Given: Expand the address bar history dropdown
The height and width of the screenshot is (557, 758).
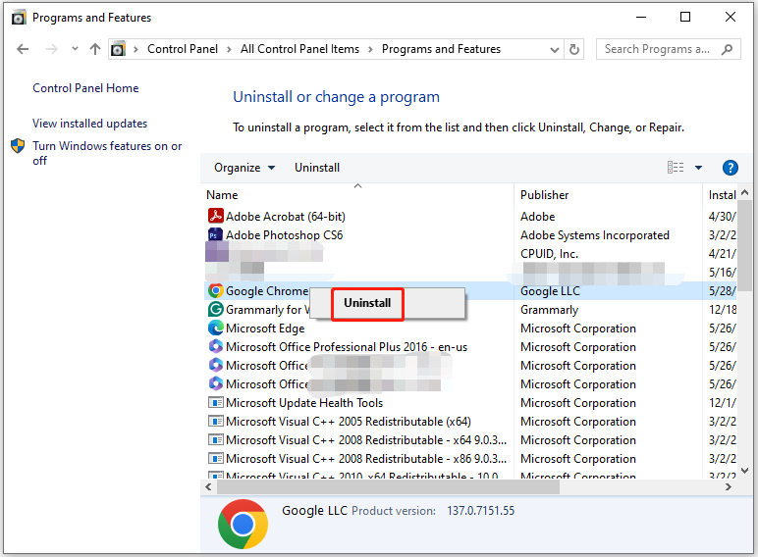Looking at the screenshot, I should 555,49.
